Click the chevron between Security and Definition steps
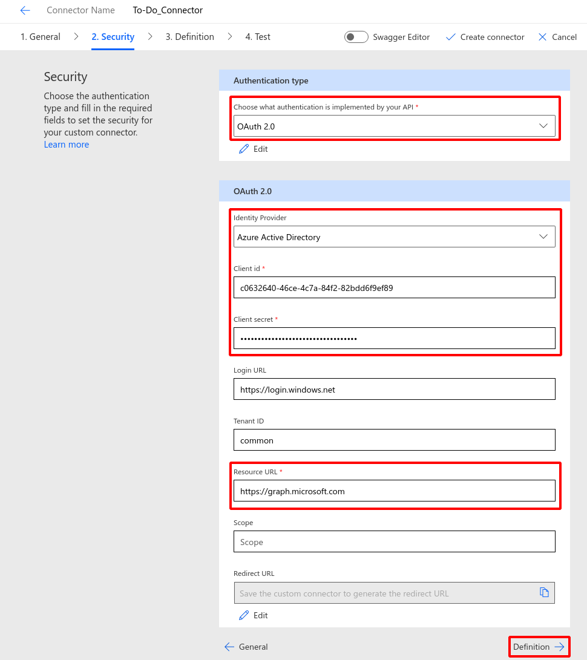The image size is (587, 660). [149, 37]
